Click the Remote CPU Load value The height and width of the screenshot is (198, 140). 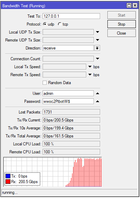[x=71, y=152]
